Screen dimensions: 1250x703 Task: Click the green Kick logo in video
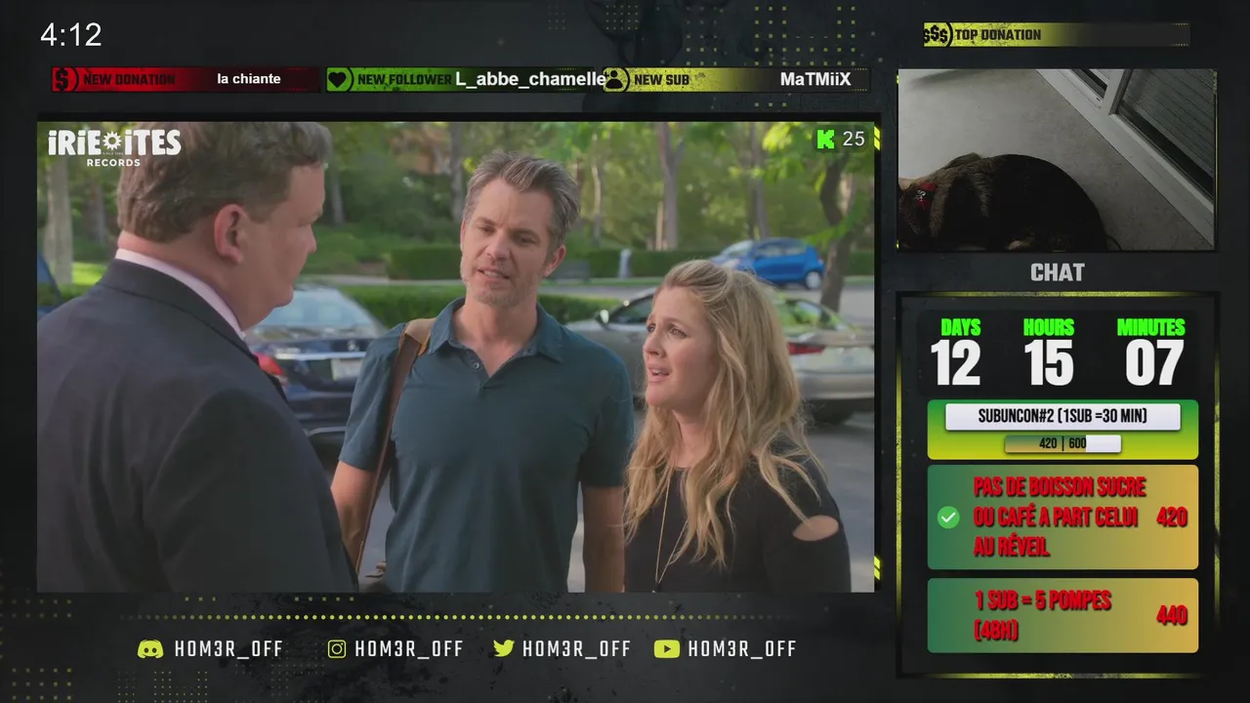click(x=826, y=139)
